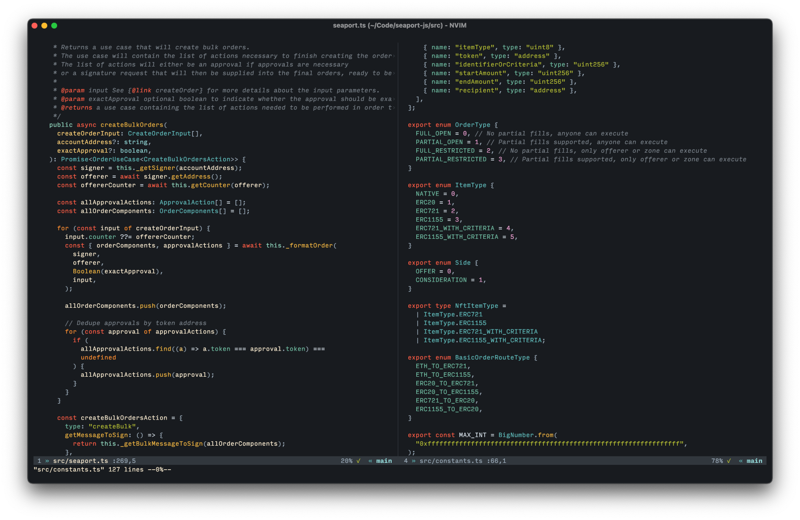Click the 'accountAddress?: string,' line

click(x=104, y=142)
